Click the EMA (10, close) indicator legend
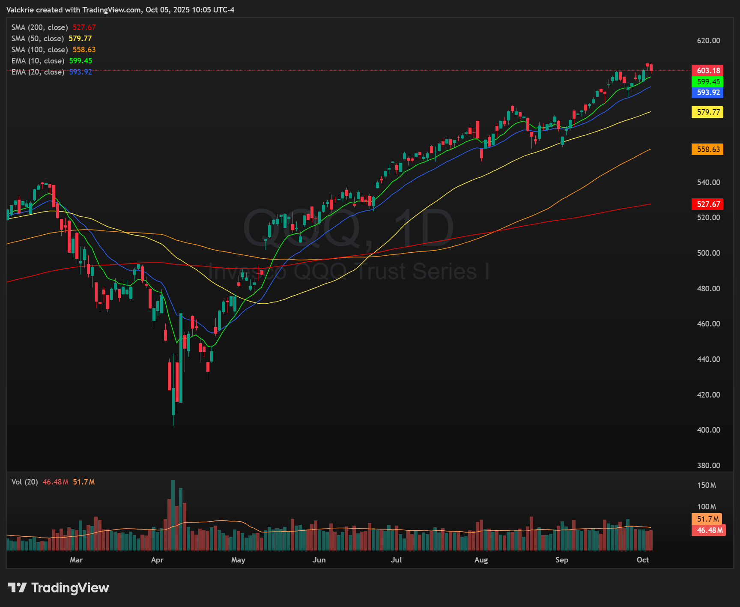The height and width of the screenshot is (607, 740). pyautogui.click(x=52, y=61)
